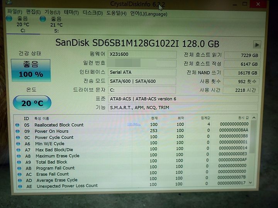278x208 pixels.
Task: Click the ID column header
Action: (26, 118)
